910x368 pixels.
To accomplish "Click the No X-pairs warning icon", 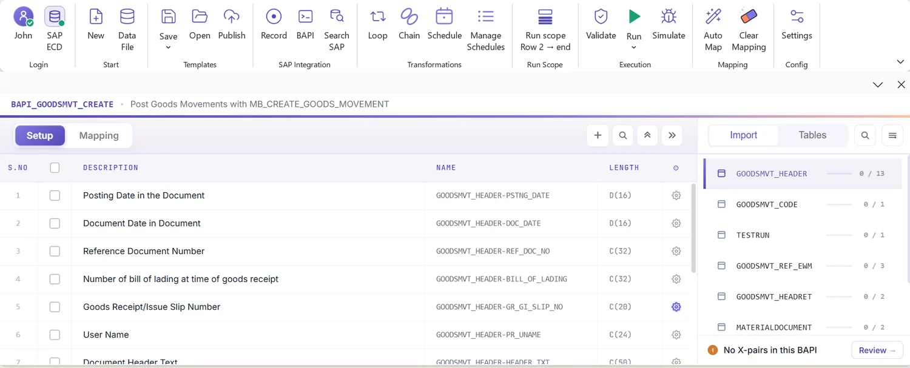I will pyautogui.click(x=713, y=350).
